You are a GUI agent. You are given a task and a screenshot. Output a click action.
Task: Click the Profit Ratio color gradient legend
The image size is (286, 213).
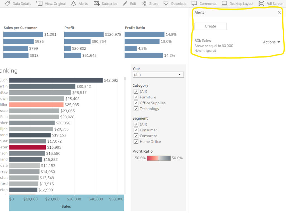pos(159,158)
